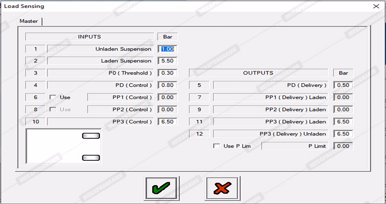This screenshot has width=386, height=204.
Task: Select the Laden Suspension pressure field
Action: [x=167, y=61]
